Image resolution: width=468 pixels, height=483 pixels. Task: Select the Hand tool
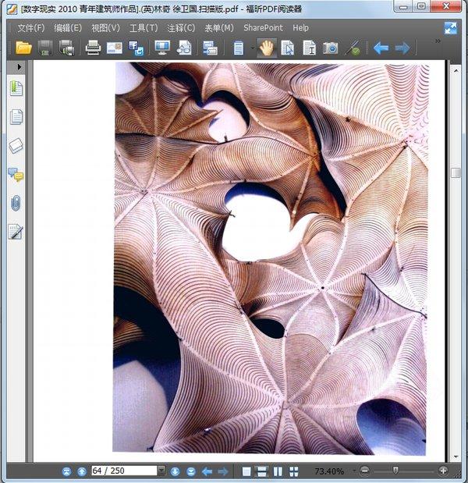[x=266, y=48]
